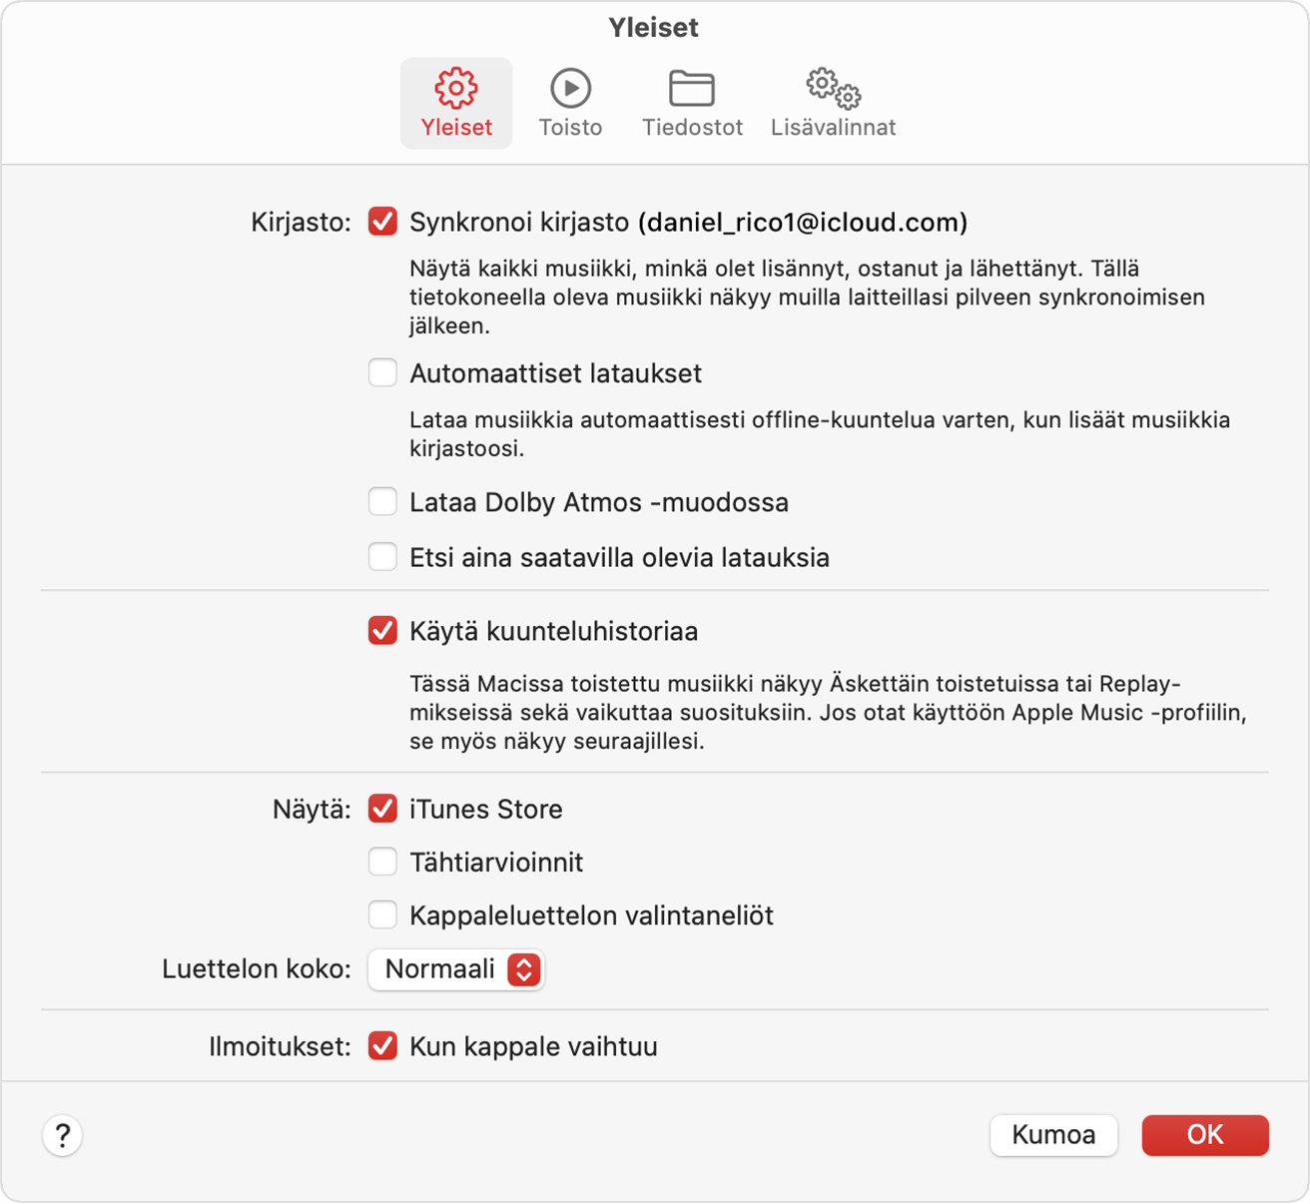Click the Ilmoitukset: label
This screenshot has height=1204, width=1310.
[x=280, y=1046]
